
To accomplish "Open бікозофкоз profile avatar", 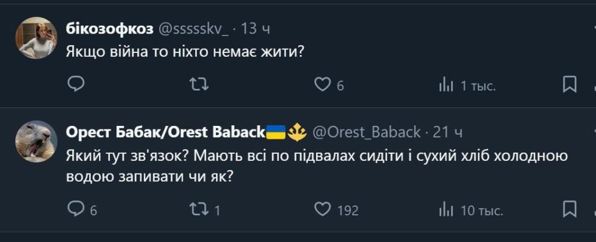I will click(36, 38).
